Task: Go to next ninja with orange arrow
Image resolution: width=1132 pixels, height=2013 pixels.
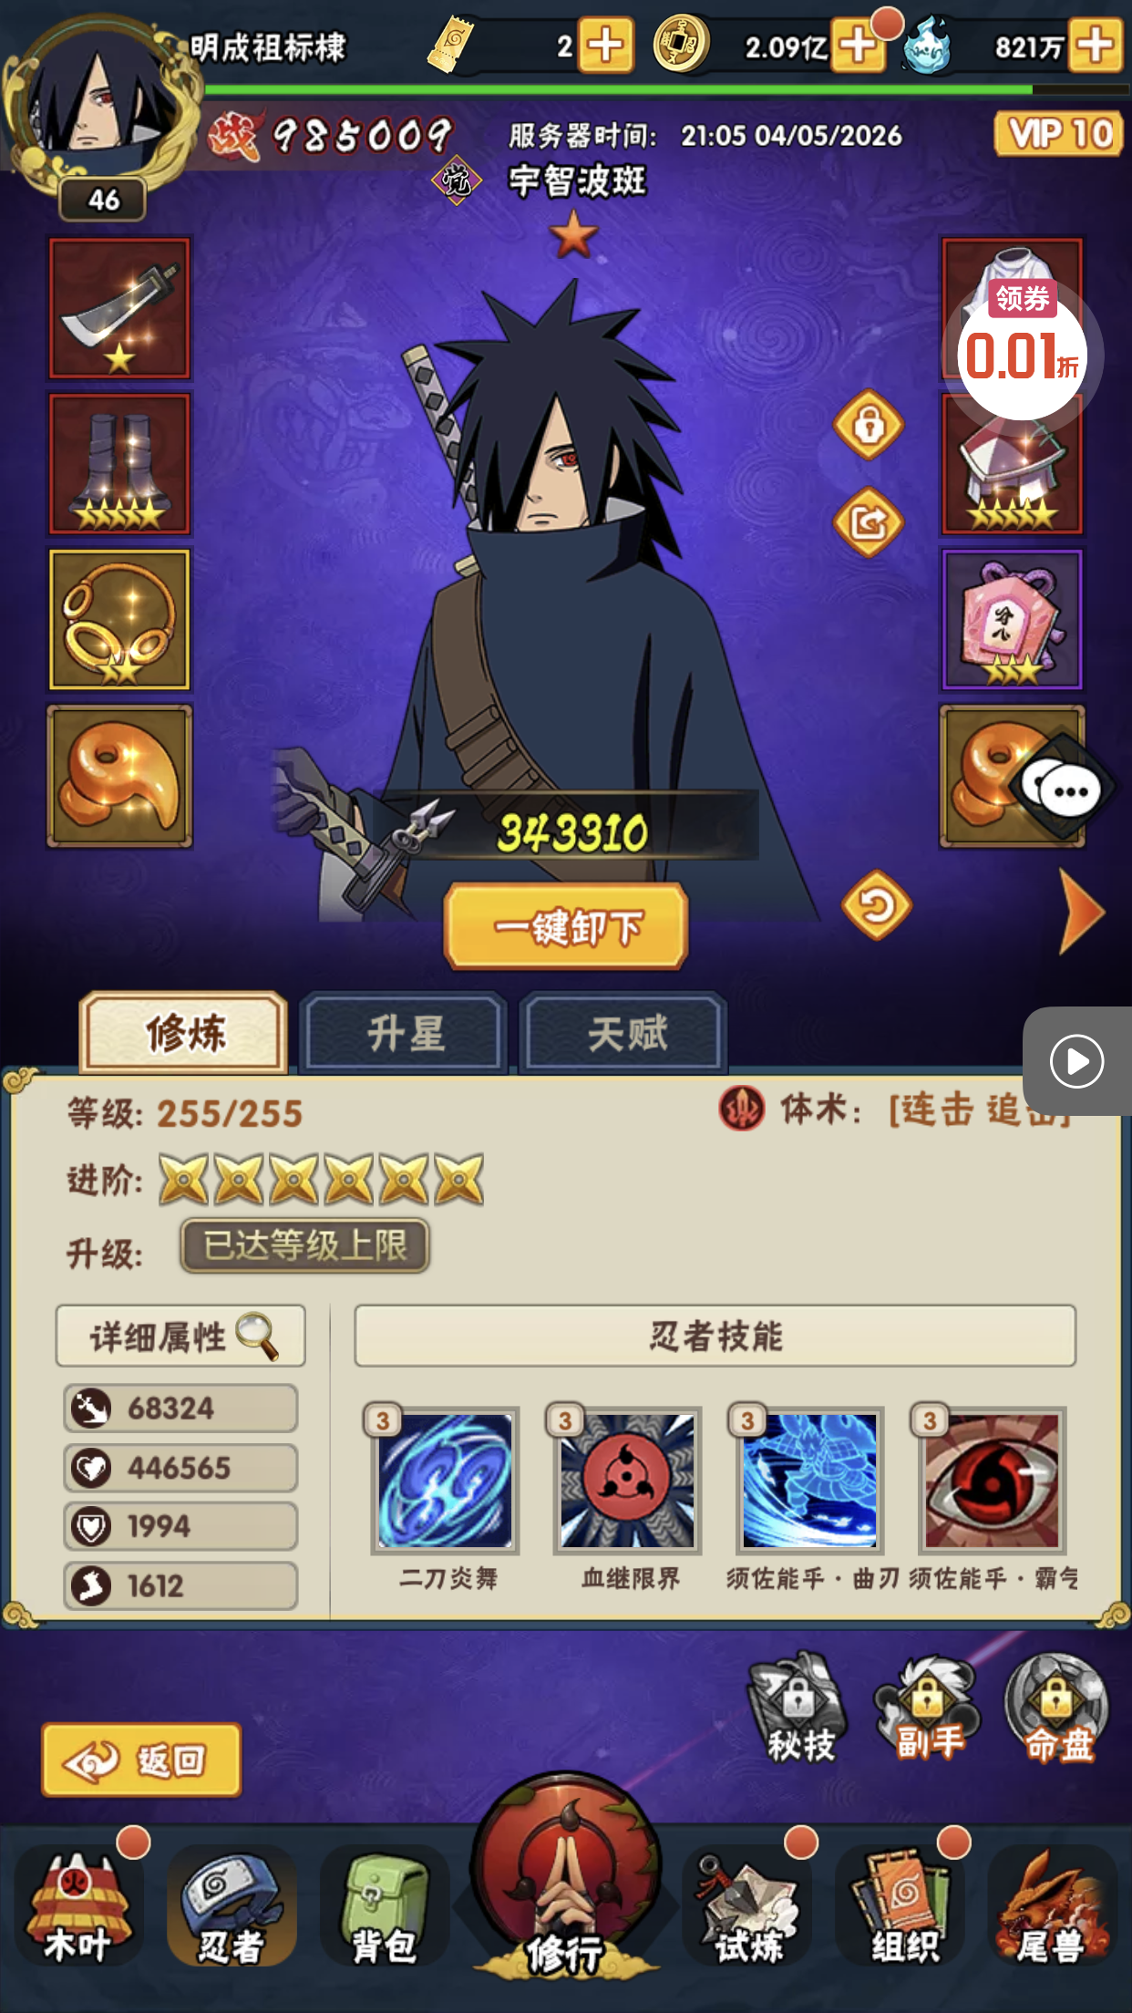Action: pyautogui.click(x=1082, y=912)
